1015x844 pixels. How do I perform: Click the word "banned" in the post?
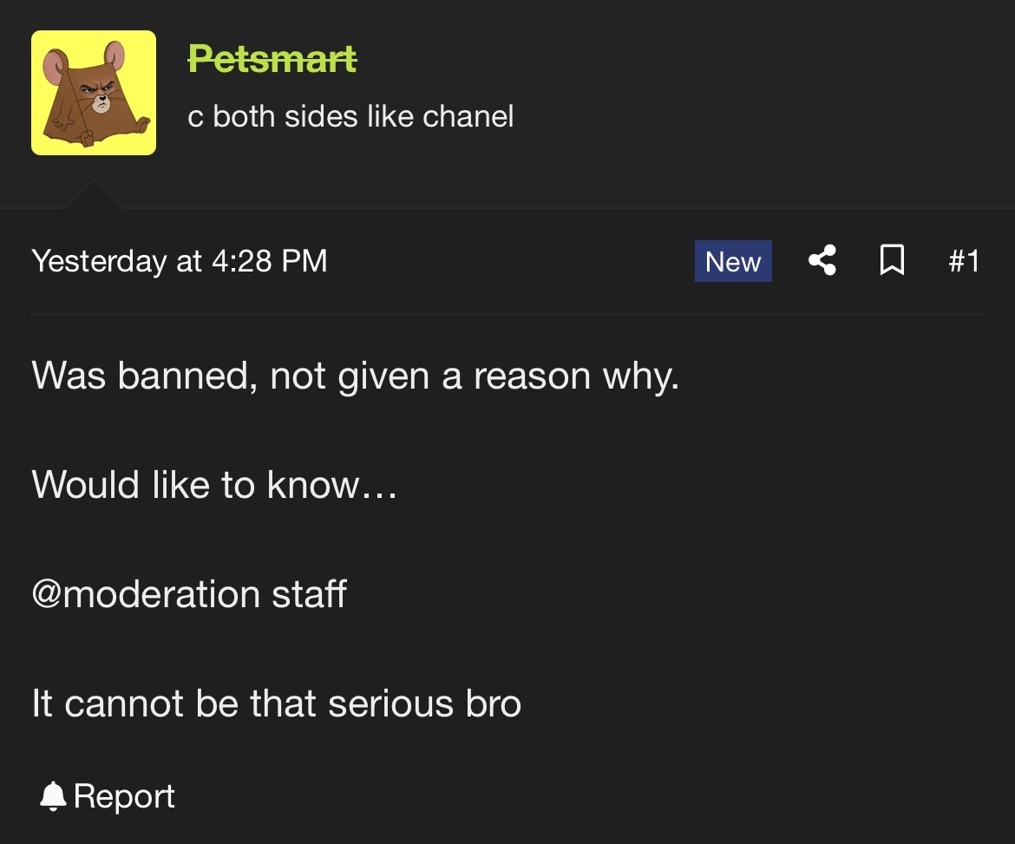[186, 376]
